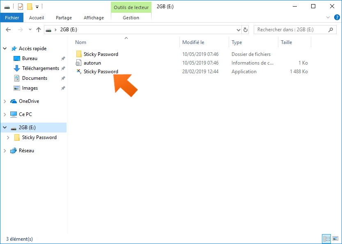
Task: Select the Sticky Password folder in file list
Action: point(101,54)
